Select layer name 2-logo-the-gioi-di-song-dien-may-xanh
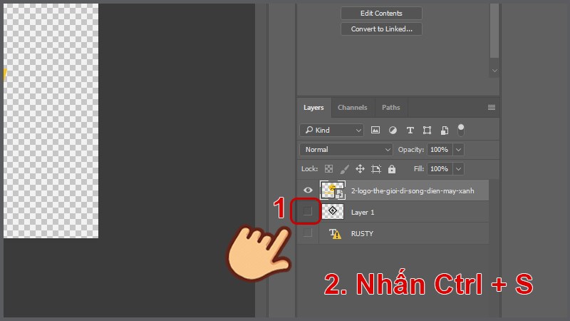The height and width of the screenshot is (321, 570). click(413, 190)
